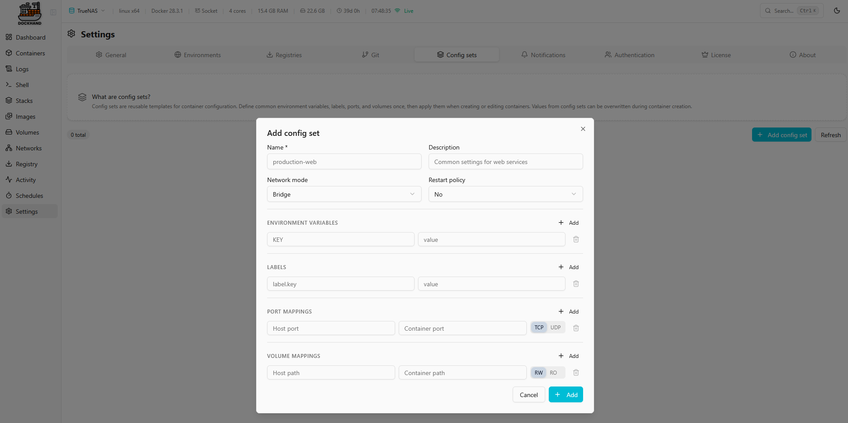
Task: Close the Add config set dialog
Action: tap(583, 129)
